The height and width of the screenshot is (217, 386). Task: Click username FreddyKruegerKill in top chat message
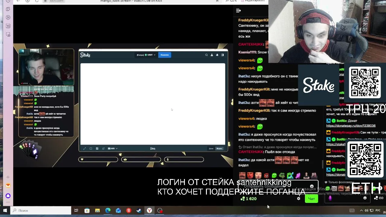pyautogui.click(x=253, y=20)
